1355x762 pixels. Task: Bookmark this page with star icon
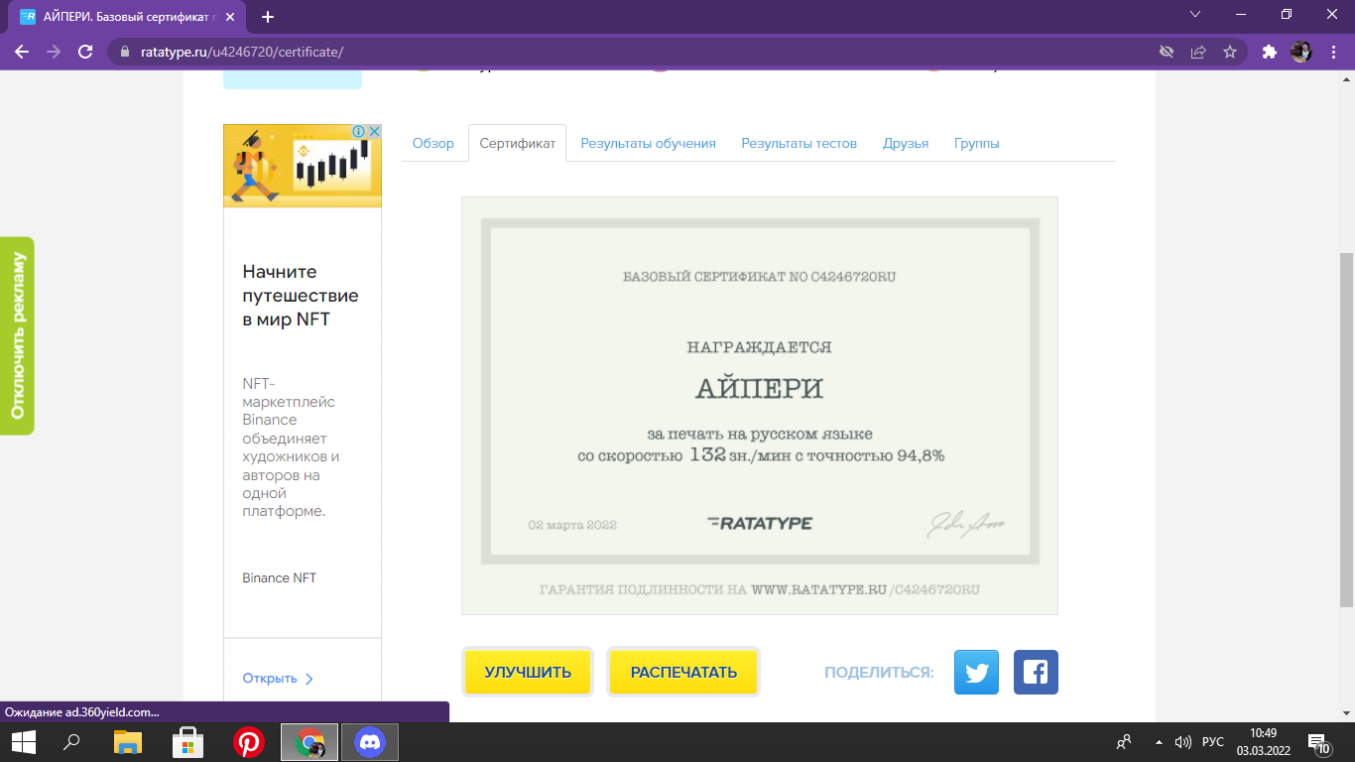pyautogui.click(x=1230, y=52)
